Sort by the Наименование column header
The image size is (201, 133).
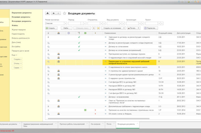click(110, 33)
